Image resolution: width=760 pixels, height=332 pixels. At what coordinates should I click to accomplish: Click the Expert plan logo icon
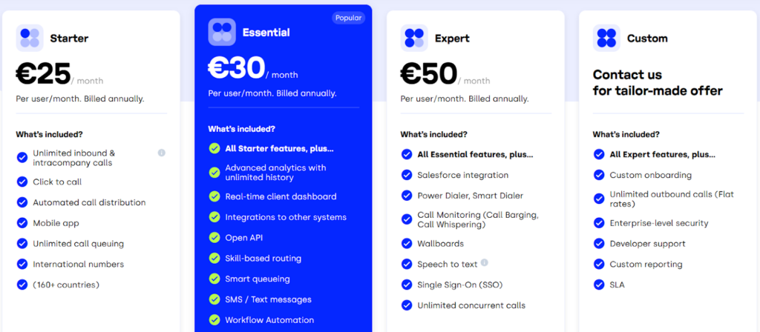[x=414, y=38]
